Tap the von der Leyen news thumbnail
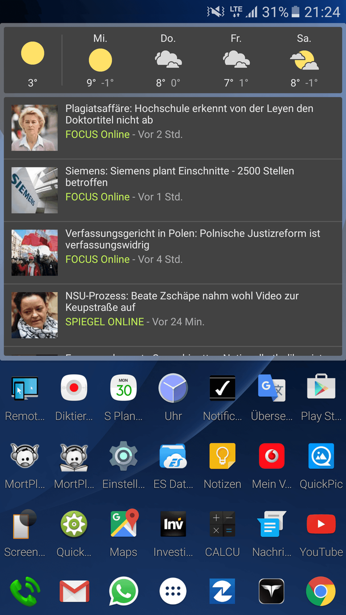Image resolution: width=346 pixels, height=615 pixels. click(35, 128)
